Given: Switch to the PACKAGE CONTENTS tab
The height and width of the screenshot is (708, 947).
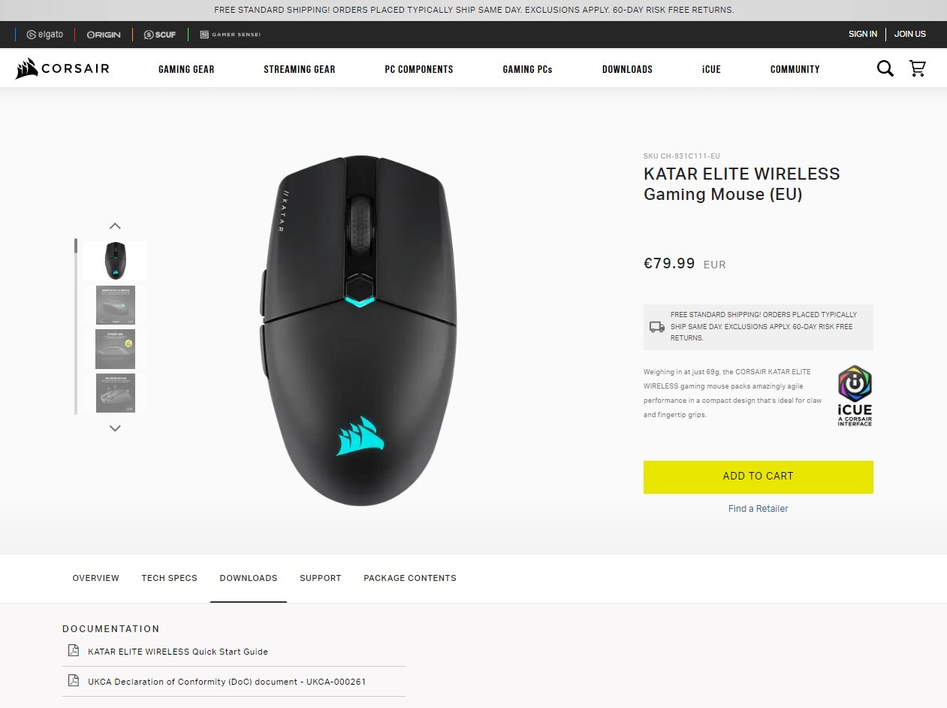Looking at the screenshot, I should point(410,578).
